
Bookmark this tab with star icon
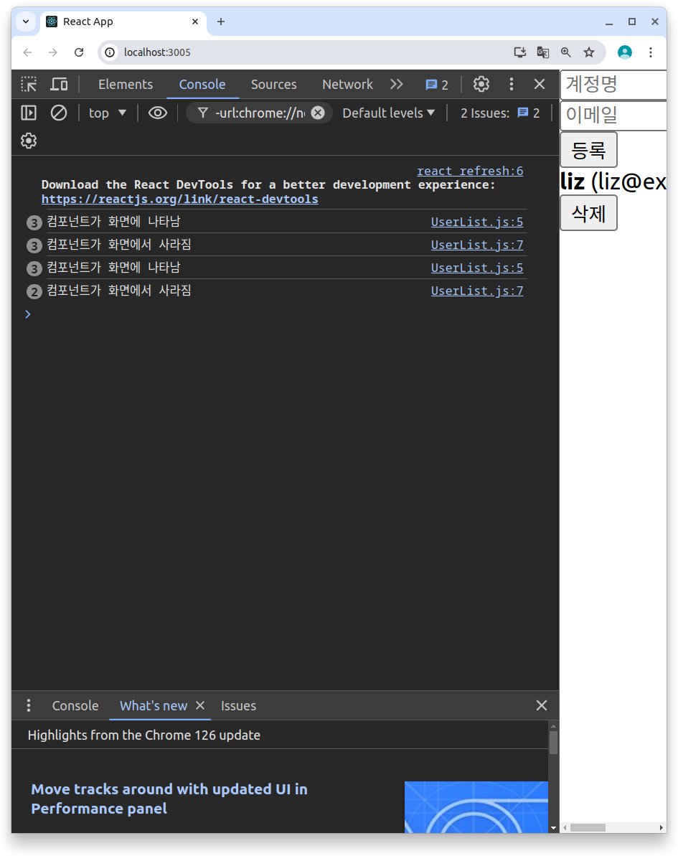coord(588,52)
